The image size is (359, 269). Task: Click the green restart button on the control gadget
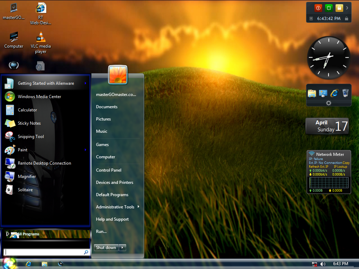(328, 8)
